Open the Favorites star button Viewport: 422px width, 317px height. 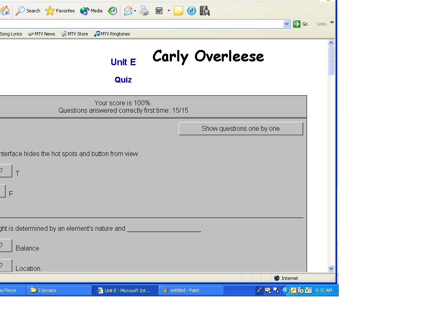click(60, 11)
